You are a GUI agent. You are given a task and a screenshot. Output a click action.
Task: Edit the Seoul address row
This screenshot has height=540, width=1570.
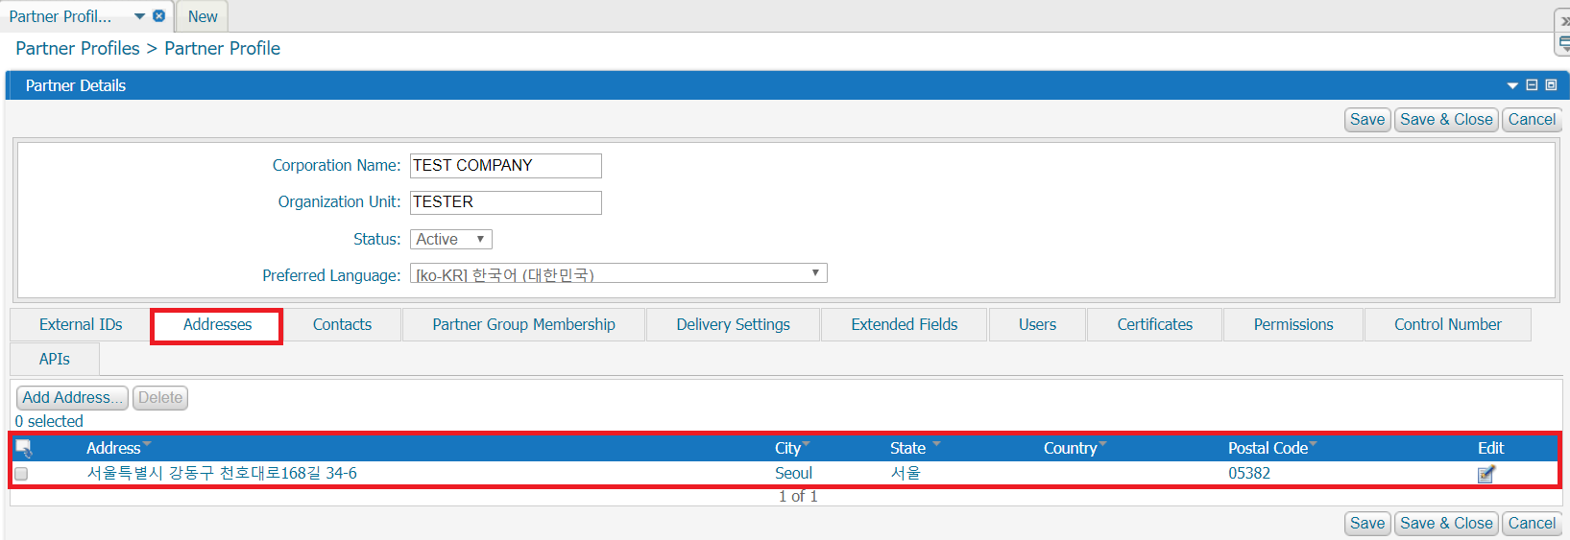coord(1486,474)
